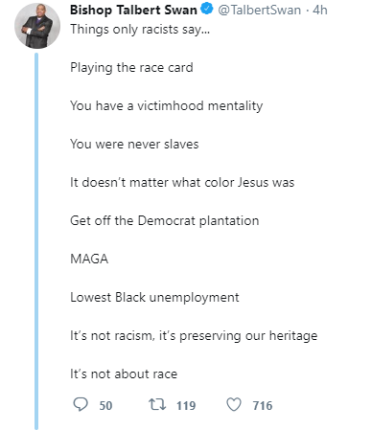Click the retweet arrows icon
Screen dimensions: 371x430
[x=157, y=404]
